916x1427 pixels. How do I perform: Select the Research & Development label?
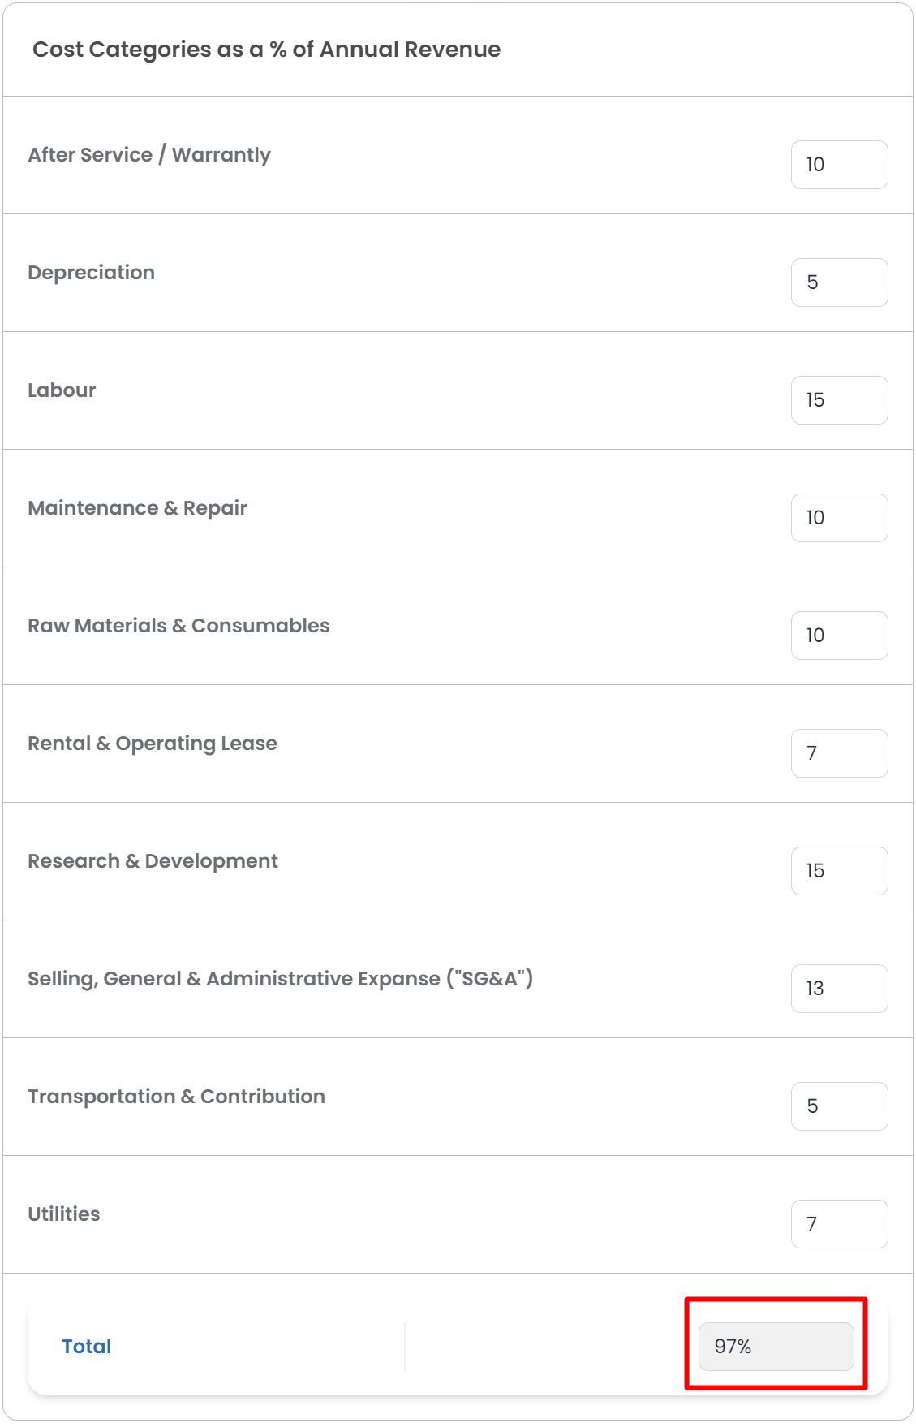click(x=153, y=861)
